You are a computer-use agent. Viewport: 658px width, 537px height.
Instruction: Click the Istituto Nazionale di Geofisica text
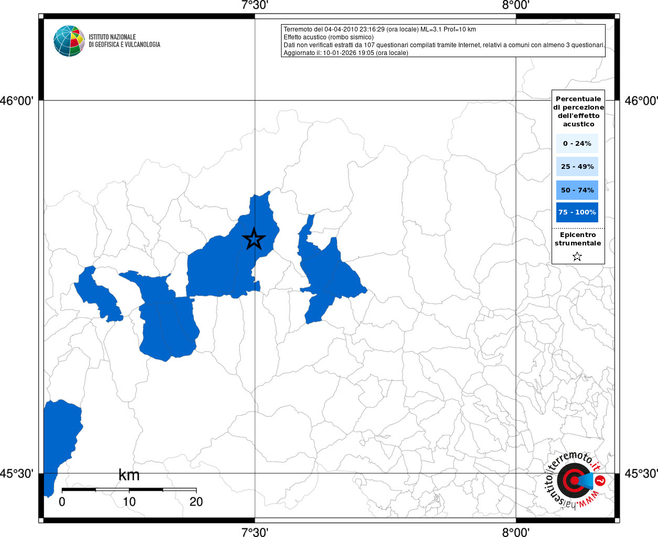click(124, 41)
